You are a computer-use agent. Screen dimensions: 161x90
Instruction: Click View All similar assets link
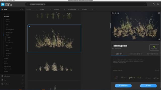pyautogui.click(x=157, y=70)
